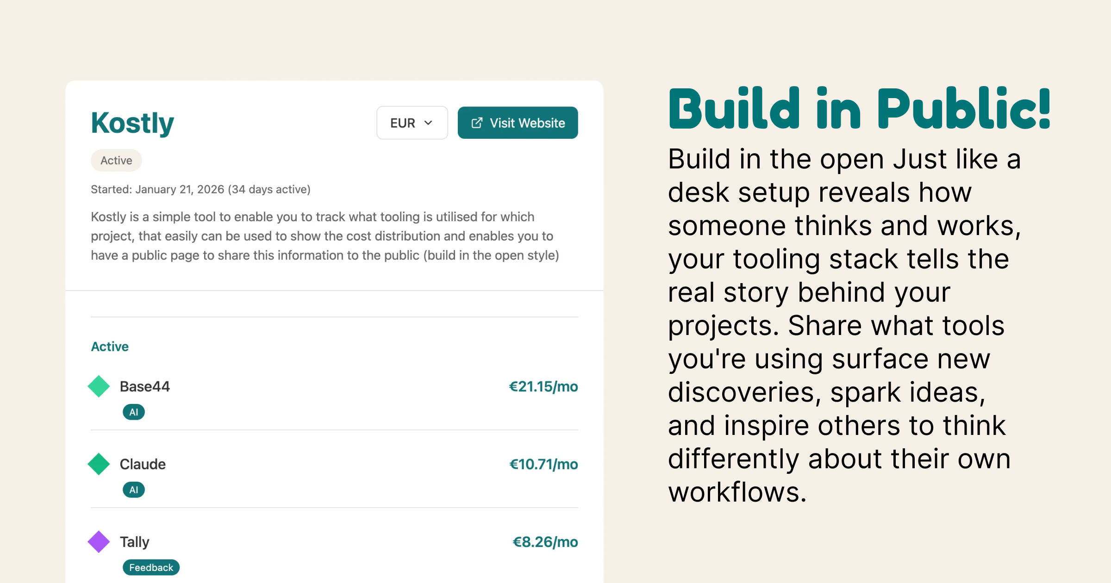This screenshot has height=583, width=1111.
Task: Click the Started date text
Action: pyautogui.click(x=200, y=189)
